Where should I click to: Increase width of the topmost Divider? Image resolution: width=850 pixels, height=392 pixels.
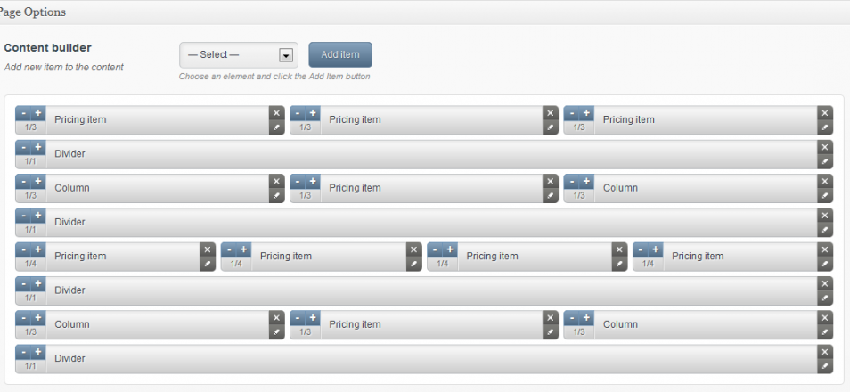point(38,147)
